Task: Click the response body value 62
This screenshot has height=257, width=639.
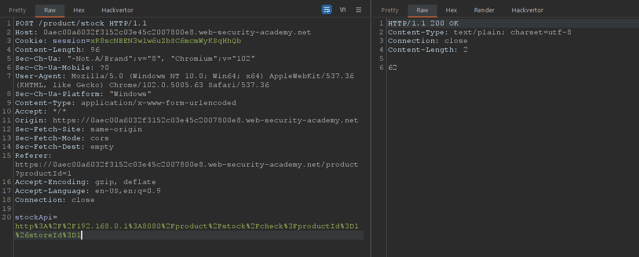Action: pyautogui.click(x=393, y=67)
